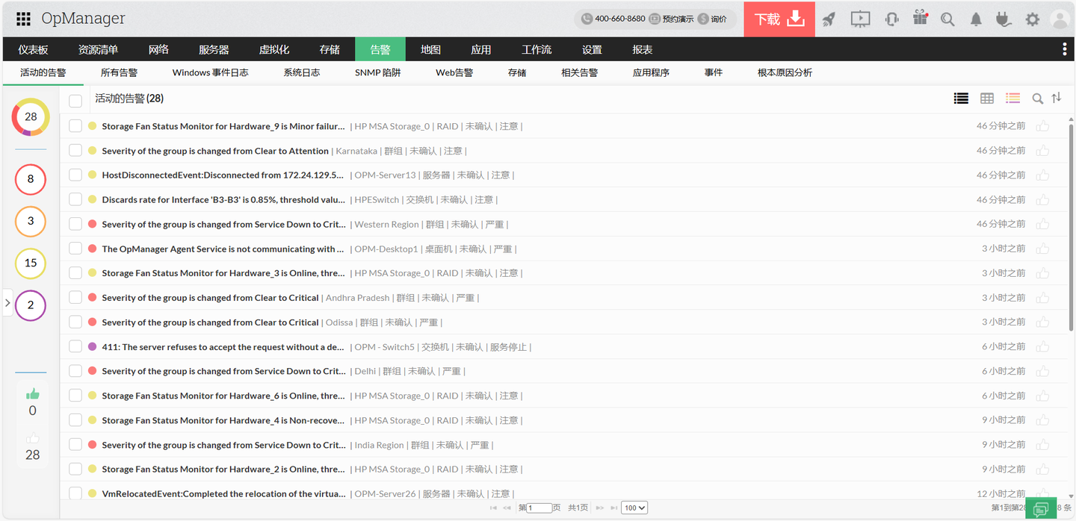Open the VmRelocatedEvent alarm message

223,493
